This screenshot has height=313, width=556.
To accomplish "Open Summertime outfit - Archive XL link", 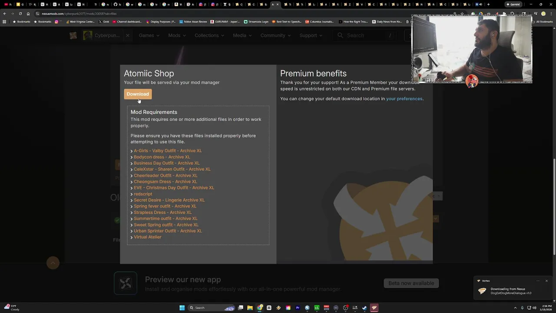I will click(165, 219).
